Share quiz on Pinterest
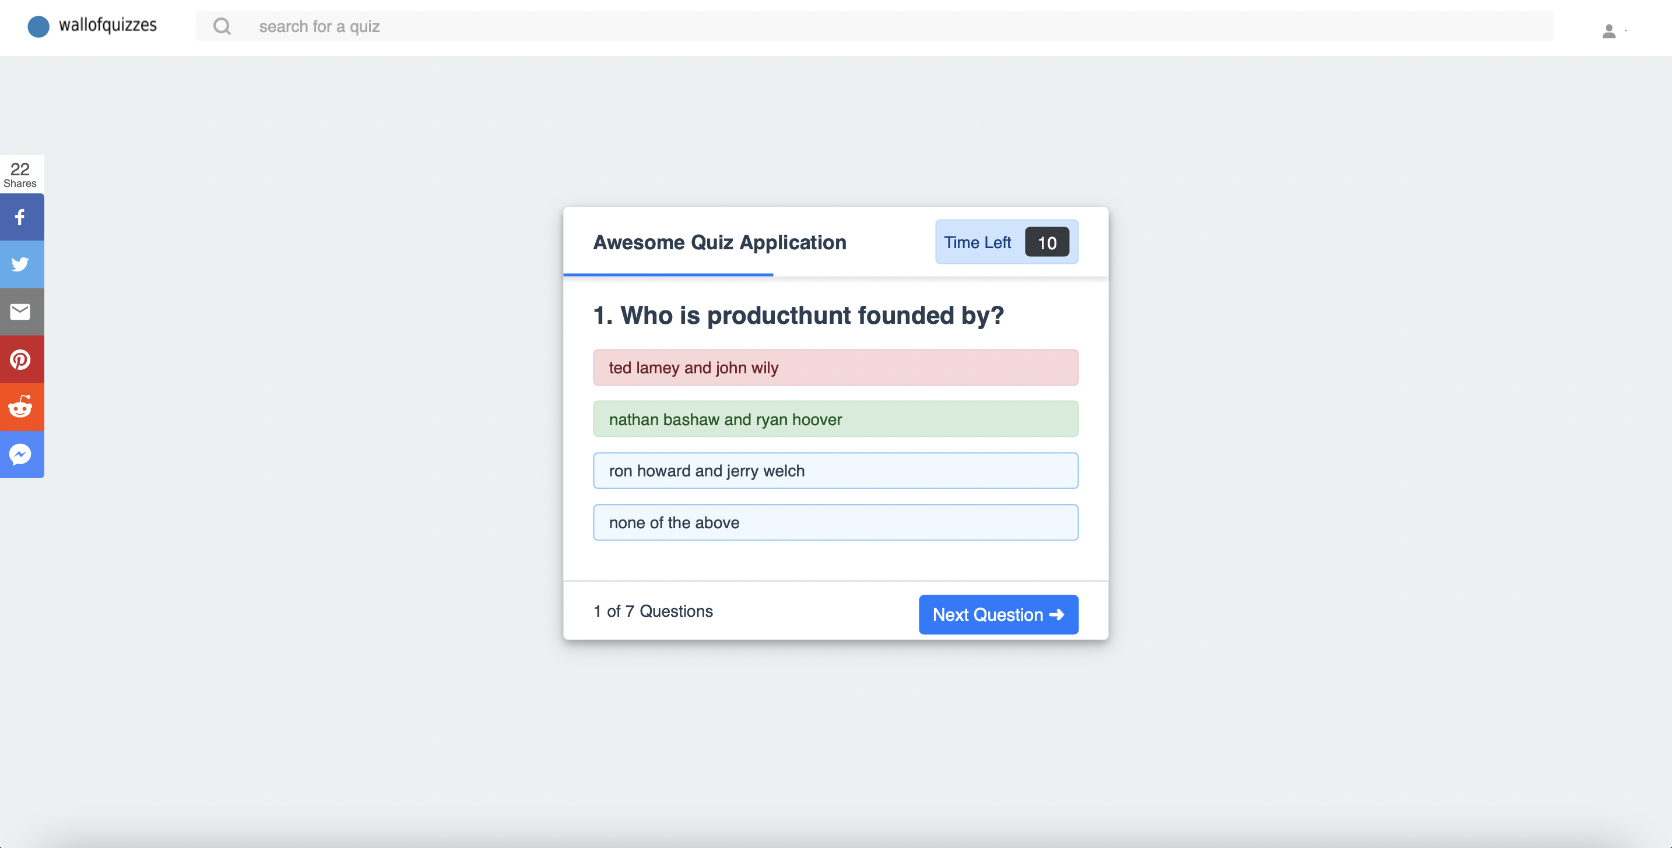This screenshot has width=1672, height=848. (x=21, y=359)
